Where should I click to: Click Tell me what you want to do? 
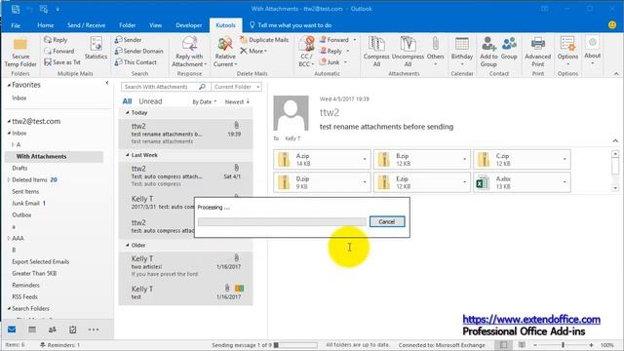(x=291, y=25)
